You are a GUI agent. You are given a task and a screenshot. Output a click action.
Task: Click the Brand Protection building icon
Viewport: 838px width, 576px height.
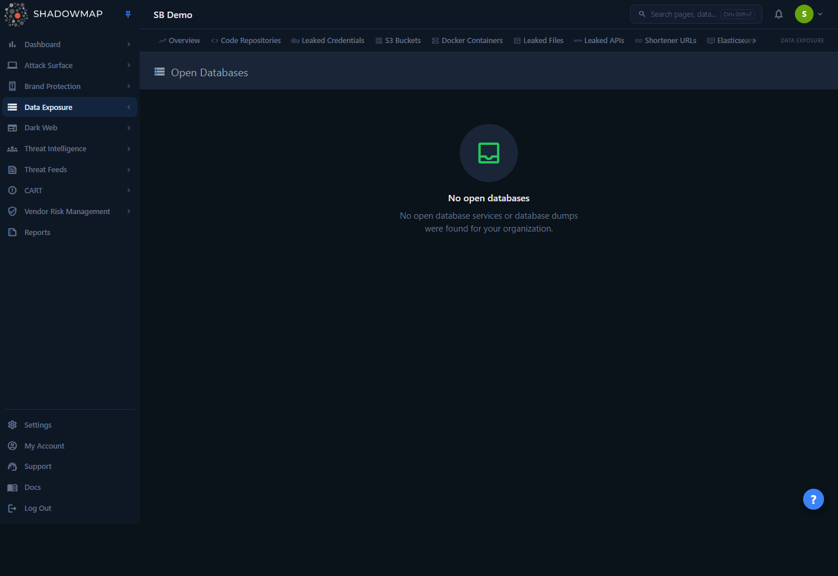point(12,86)
